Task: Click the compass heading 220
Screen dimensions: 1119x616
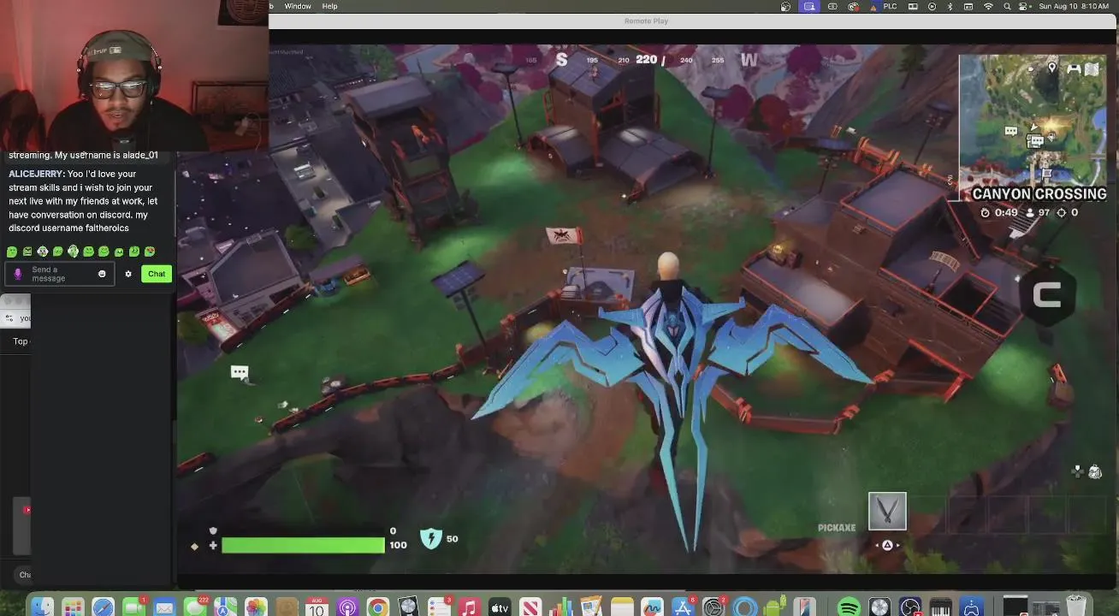Action: pos(647,59)
